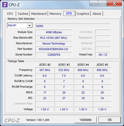Click the Week/Year 08 / 12 field

pos(103,55)
